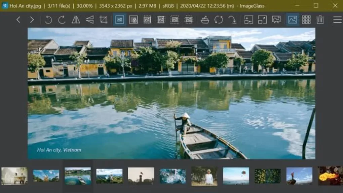The width and height of the screenshot is (343, 193).
Task: Select the parasailing over sea thumbnail
Action: tap(236, 176)
